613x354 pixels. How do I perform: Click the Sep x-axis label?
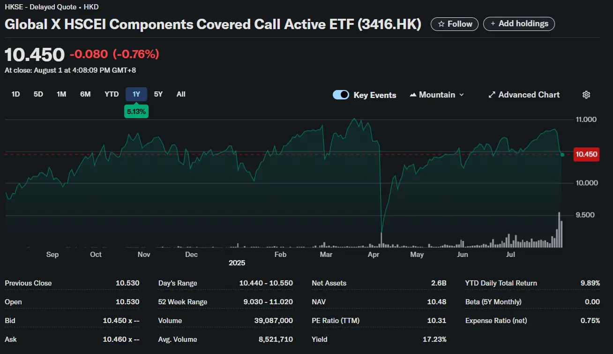point(52,255)
